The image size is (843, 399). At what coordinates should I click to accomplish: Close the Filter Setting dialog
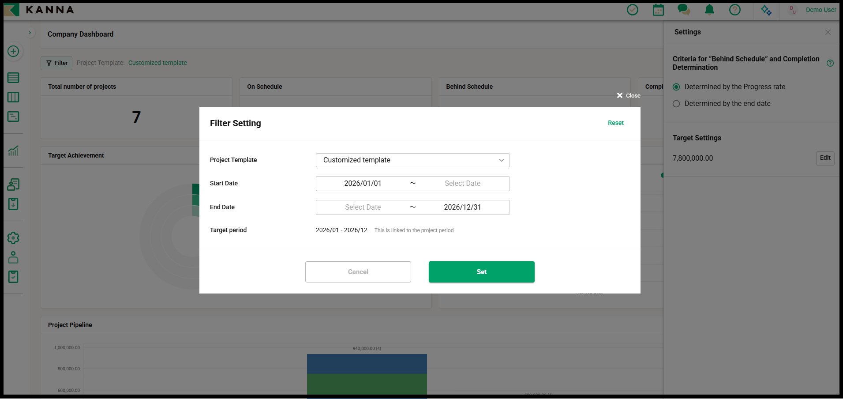628,95
